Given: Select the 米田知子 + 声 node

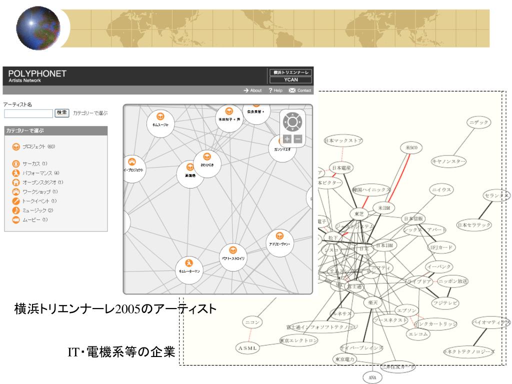Looking at the screenshot, I should tap(229, 118).
